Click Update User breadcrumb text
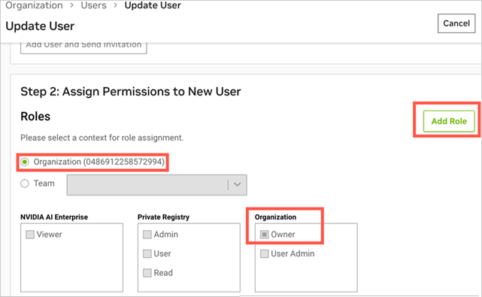 pos(153,5)
